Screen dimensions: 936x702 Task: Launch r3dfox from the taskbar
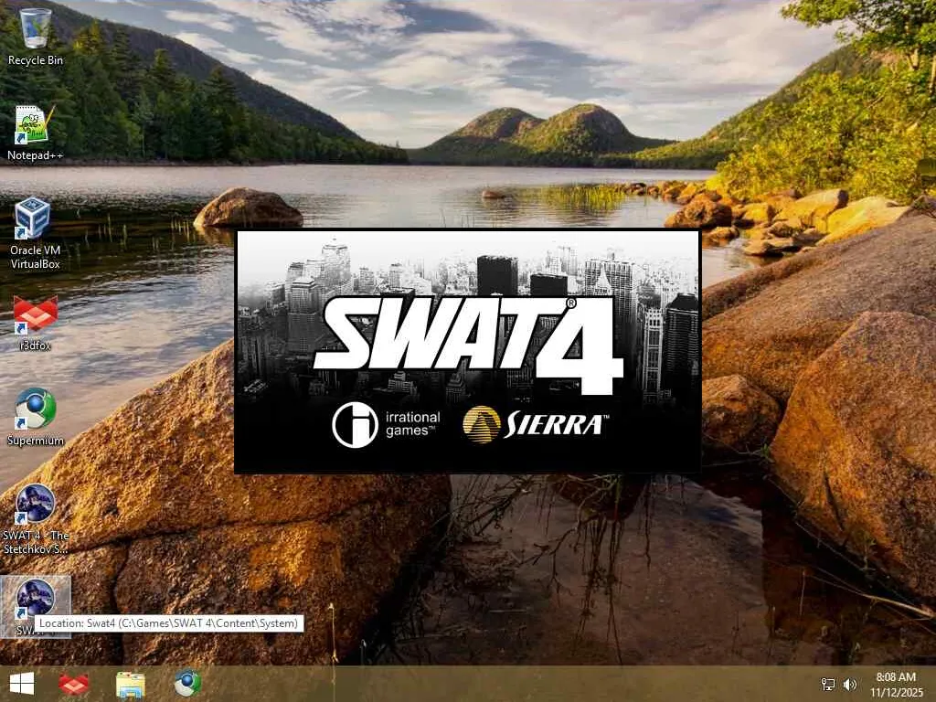pos(74,684)
